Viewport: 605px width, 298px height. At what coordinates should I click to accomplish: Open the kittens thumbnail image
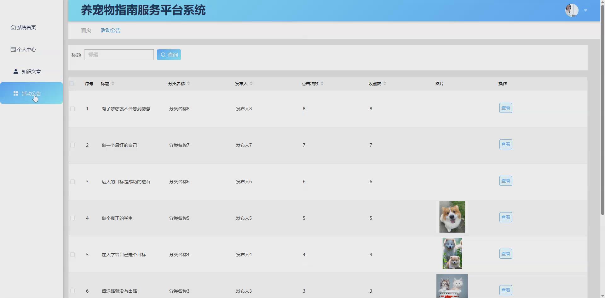coord(452,286)
